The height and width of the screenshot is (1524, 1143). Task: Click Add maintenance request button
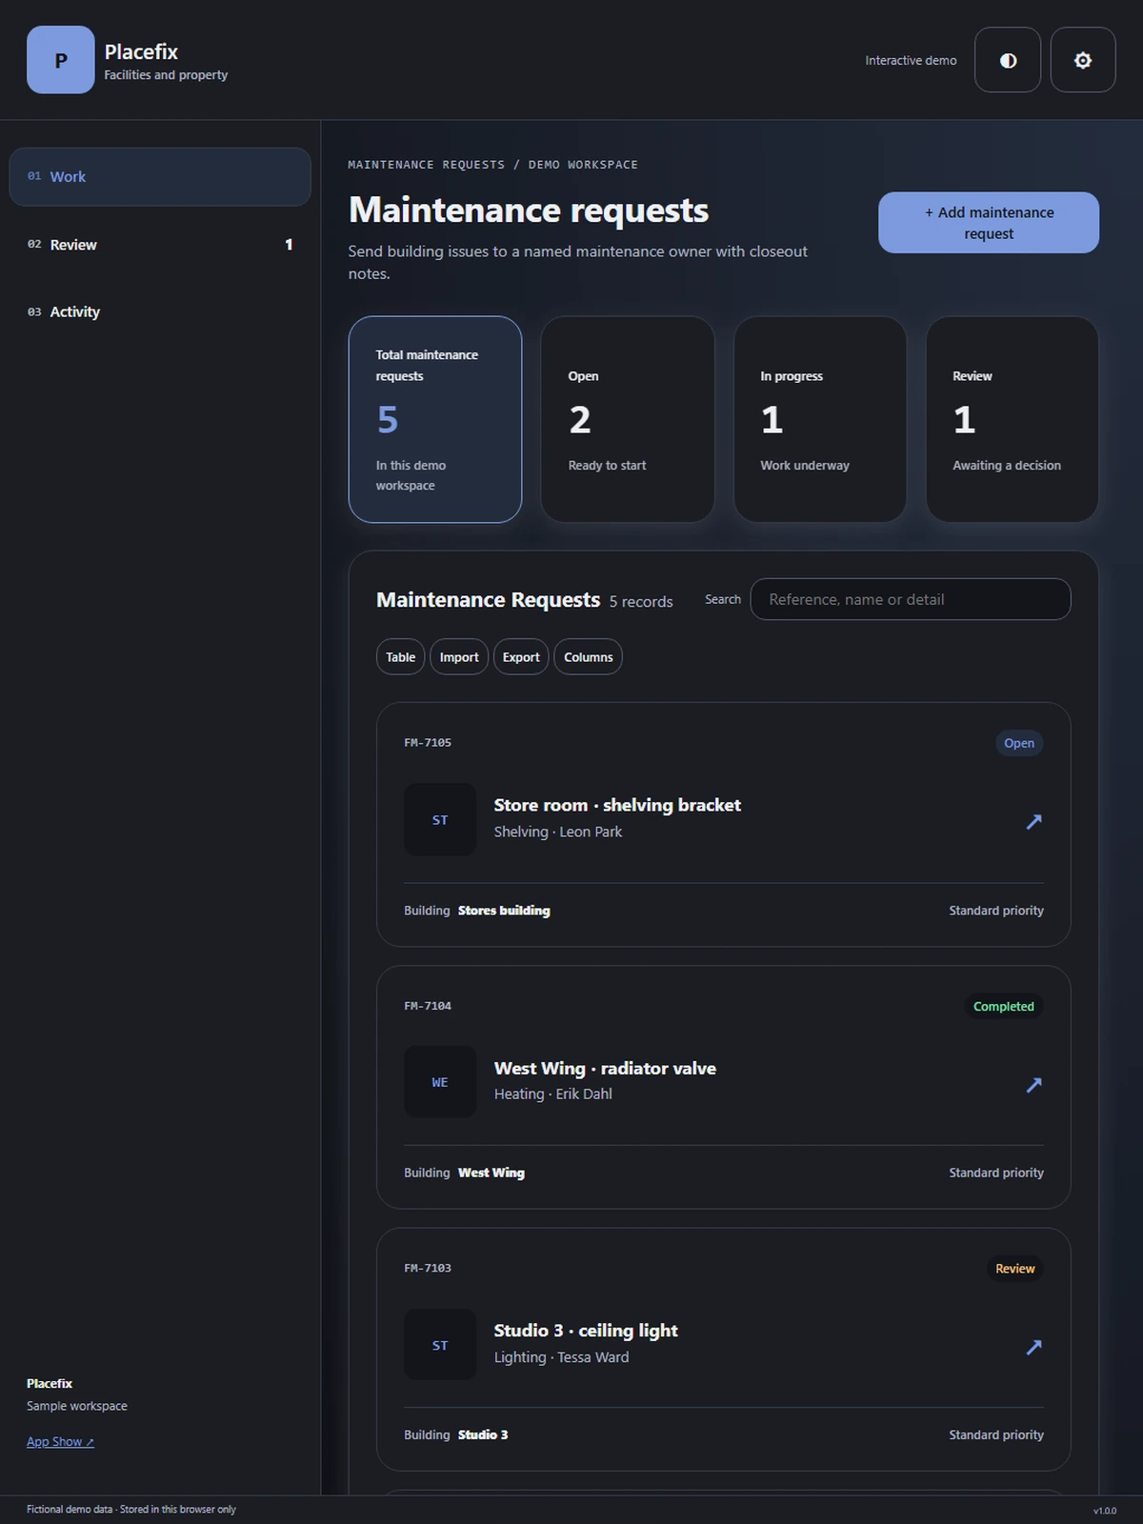click(x=989, y=223)
